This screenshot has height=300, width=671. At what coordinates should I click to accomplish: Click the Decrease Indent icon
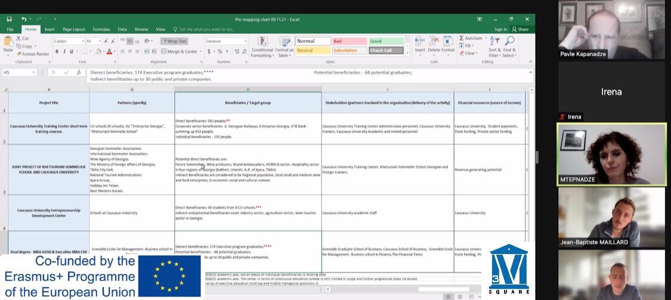tap(146, 51)
